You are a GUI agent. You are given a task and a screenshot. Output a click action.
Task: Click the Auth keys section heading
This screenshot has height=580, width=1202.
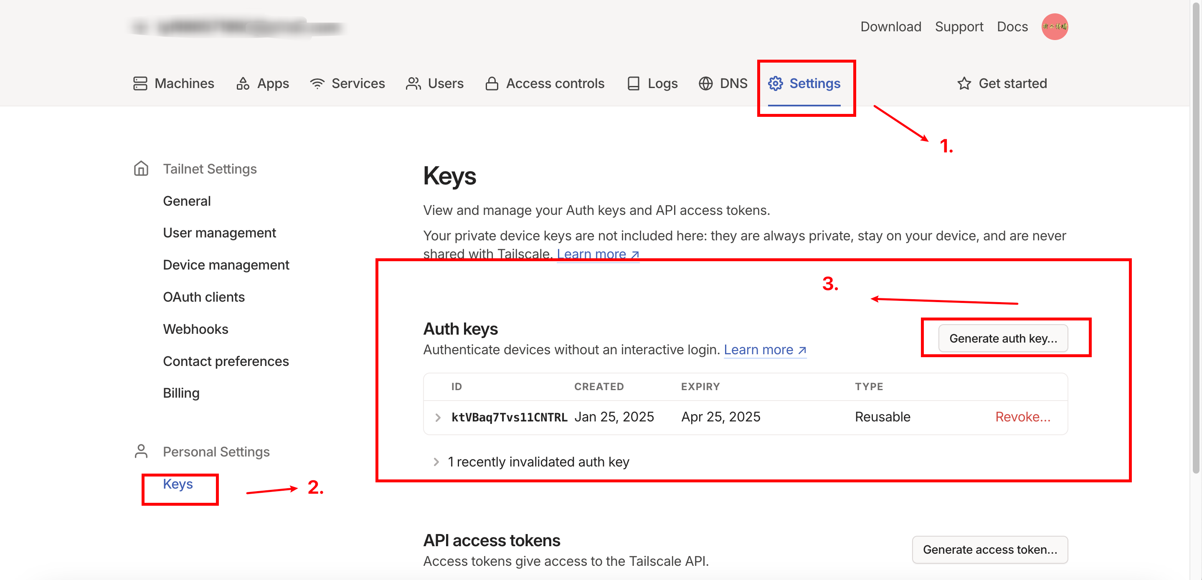pos(460,329)
